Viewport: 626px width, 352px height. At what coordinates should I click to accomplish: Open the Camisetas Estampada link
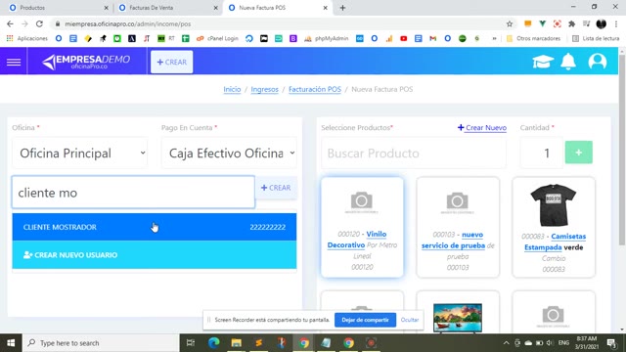pos(555,242)
